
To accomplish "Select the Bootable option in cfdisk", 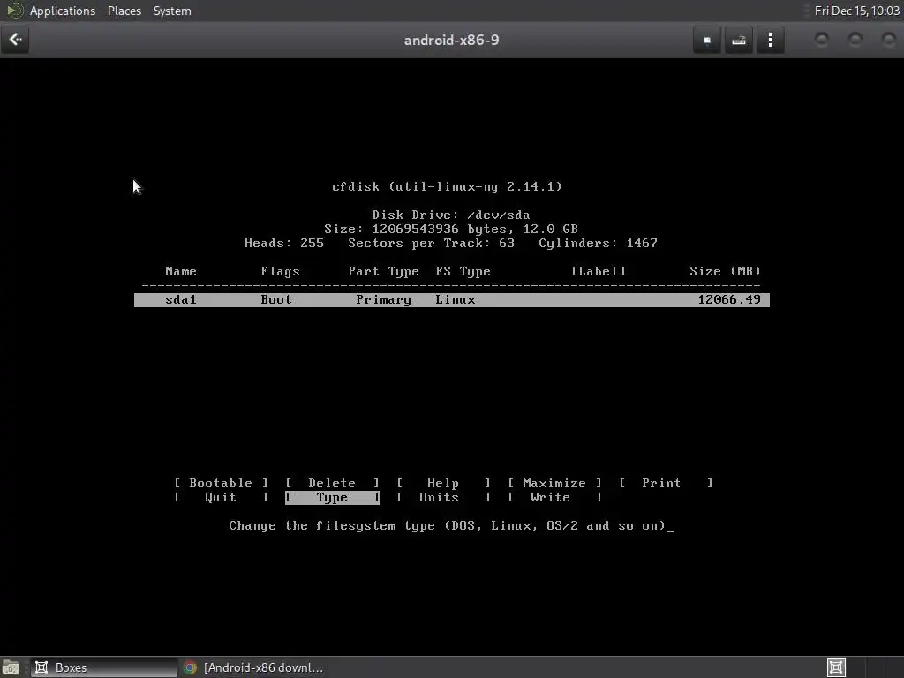I will click(x=221, y=483).
